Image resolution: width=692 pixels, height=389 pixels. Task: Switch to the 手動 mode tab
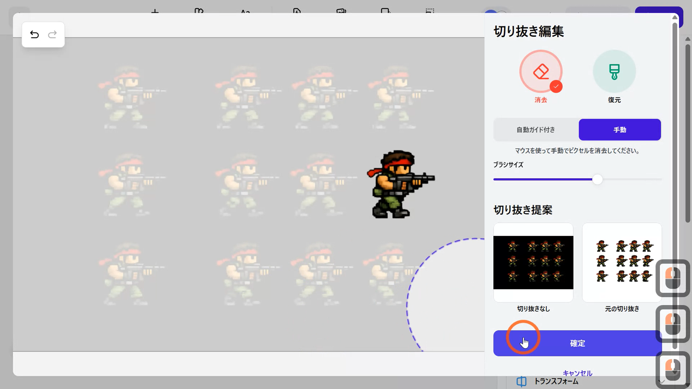coord(620,130)
